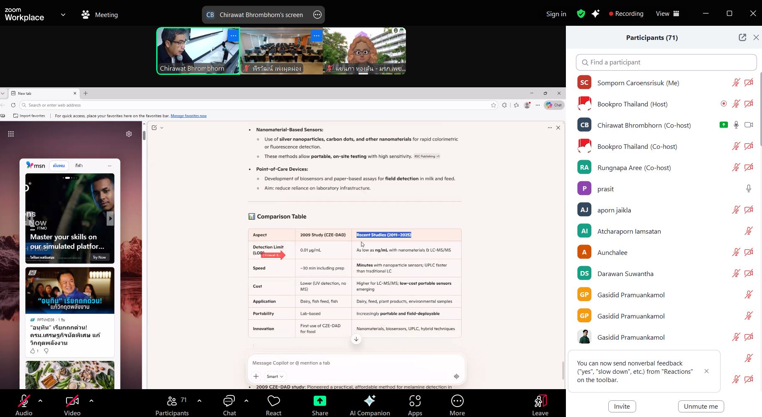Toggle the Participants panel from toolbar
This screenshot has height=417, width=762.
(172, 402)
